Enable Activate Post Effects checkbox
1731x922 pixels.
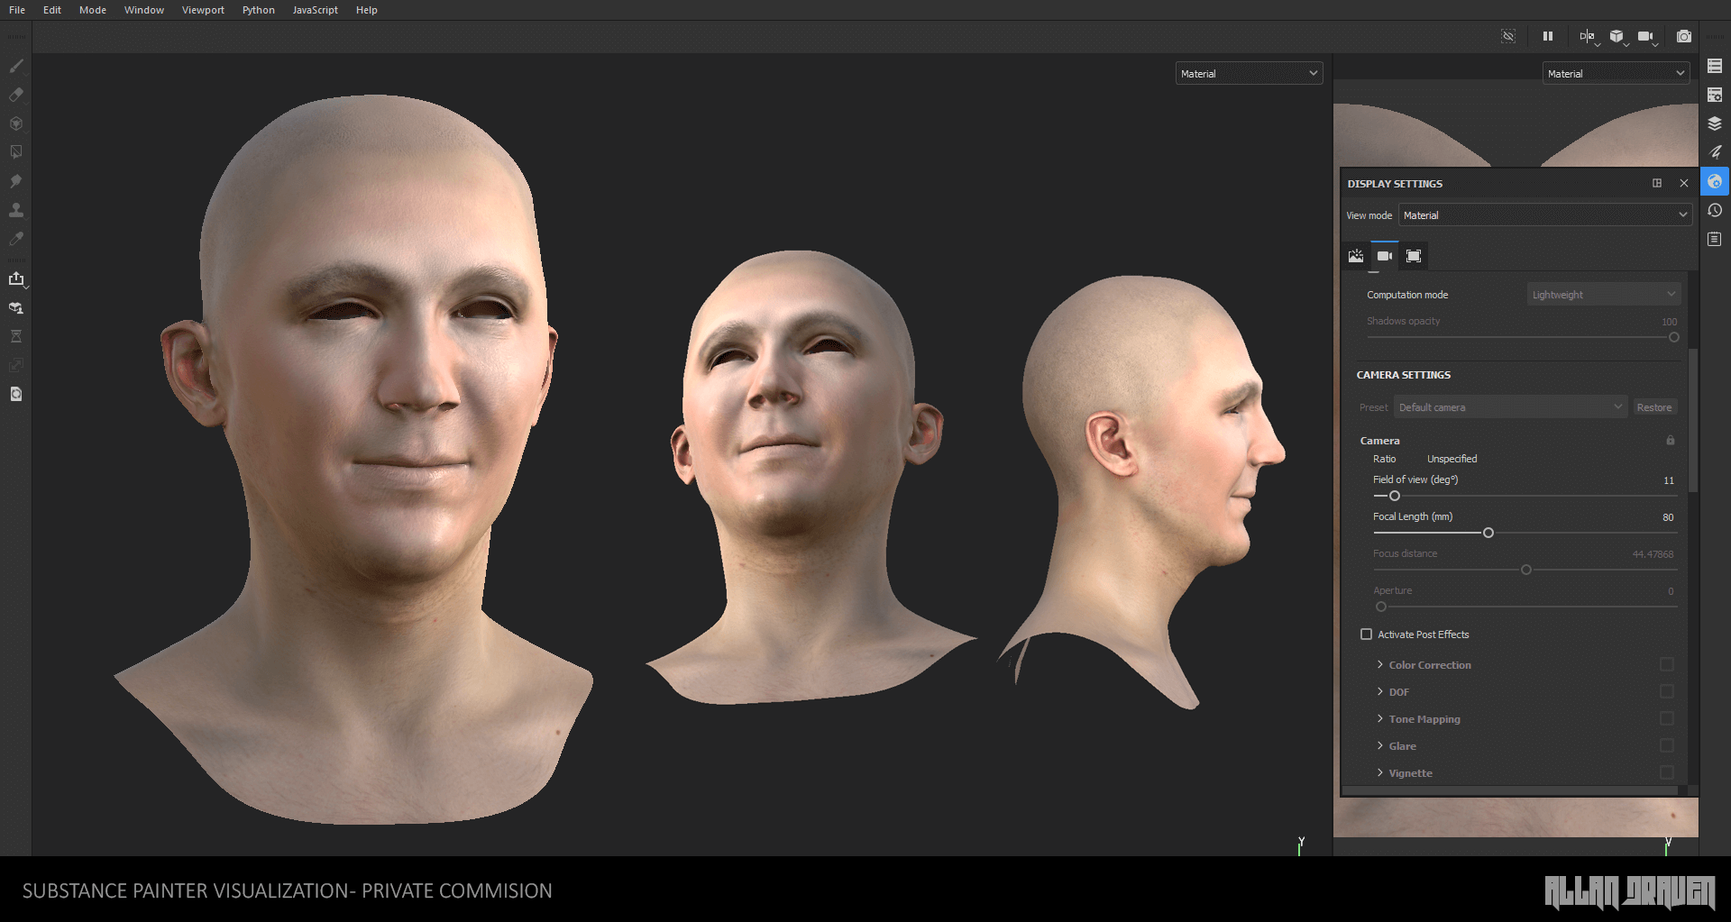[1366, 634]
